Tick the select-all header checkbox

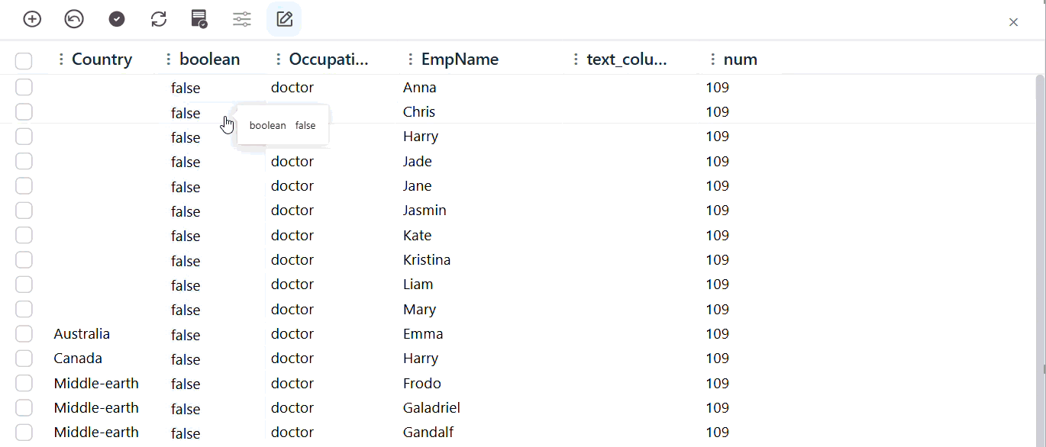24,61
